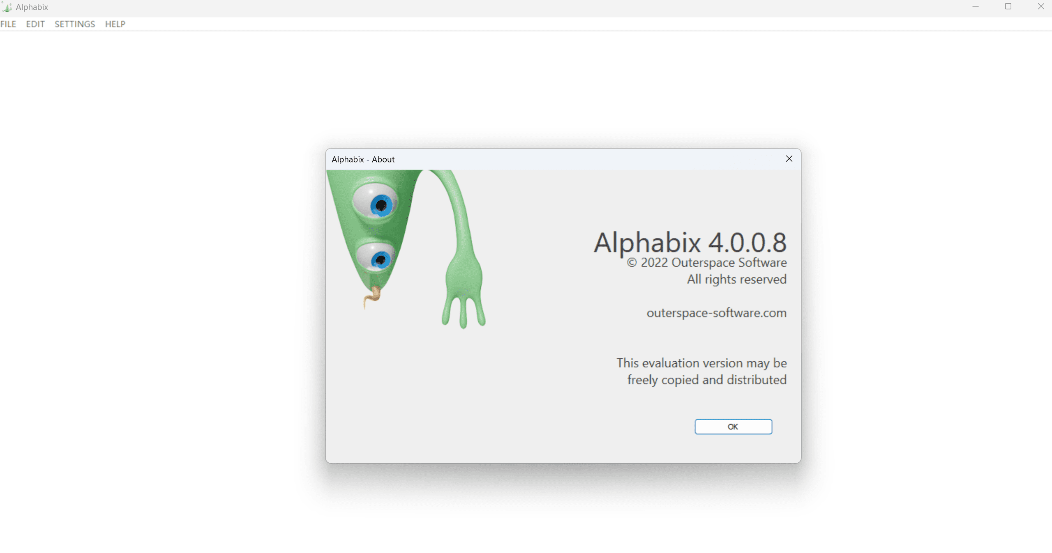Click the Alphabix 4.0.0.8 version heading
The height and width of the screenshot is (553, 1052).
tap(690, 242)
